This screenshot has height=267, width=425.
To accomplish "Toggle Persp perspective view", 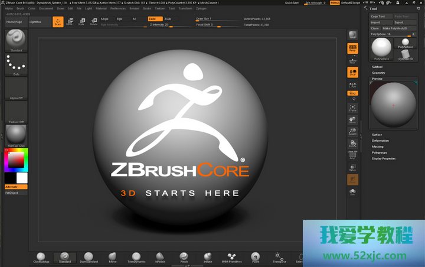I will pos(352,48).
